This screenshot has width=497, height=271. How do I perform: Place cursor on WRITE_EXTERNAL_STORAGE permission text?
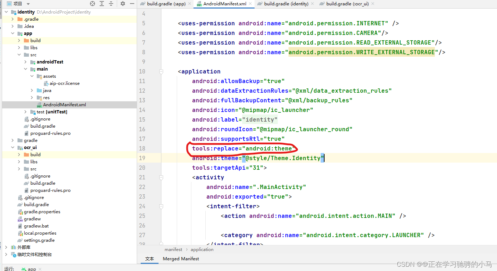click(362, 52)
